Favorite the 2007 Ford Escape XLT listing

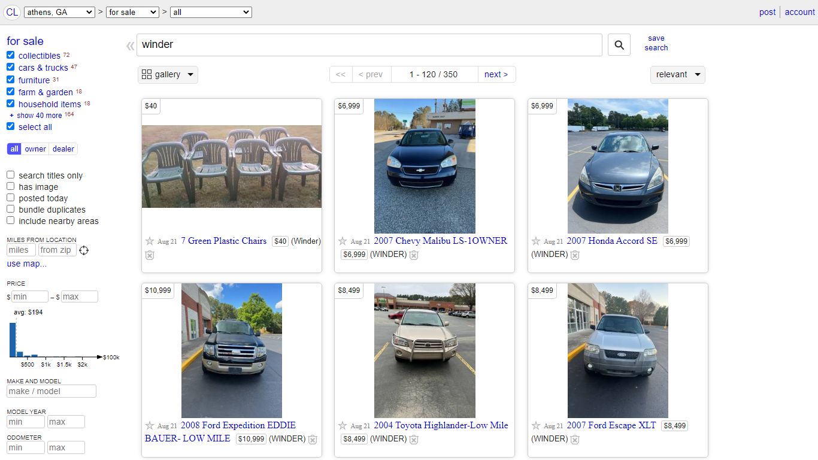click(x=536, y=425)
